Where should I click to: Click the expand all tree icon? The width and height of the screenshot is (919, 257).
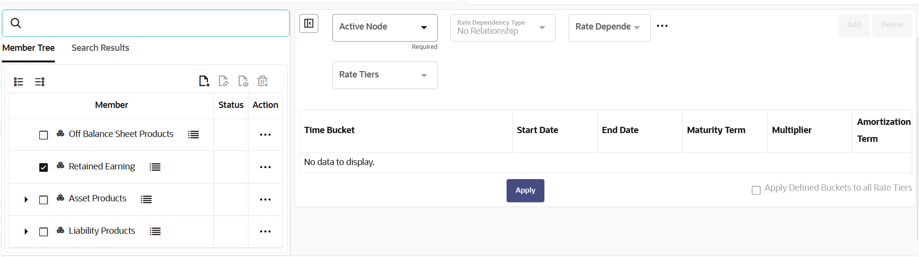(x=18, y=82)
